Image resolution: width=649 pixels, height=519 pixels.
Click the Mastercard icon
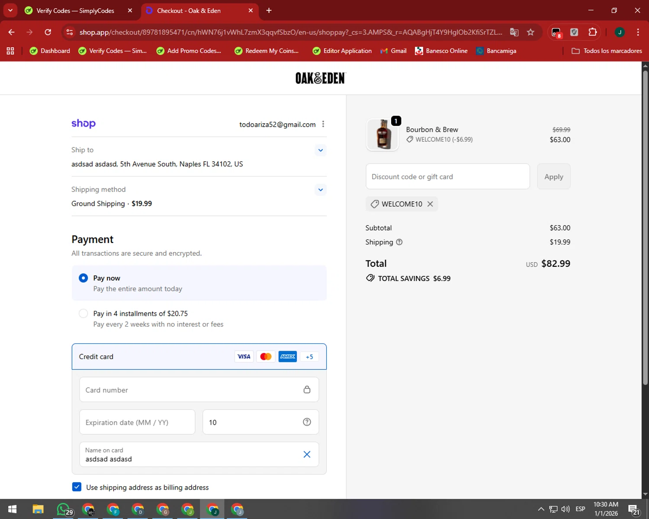[266, 357]
